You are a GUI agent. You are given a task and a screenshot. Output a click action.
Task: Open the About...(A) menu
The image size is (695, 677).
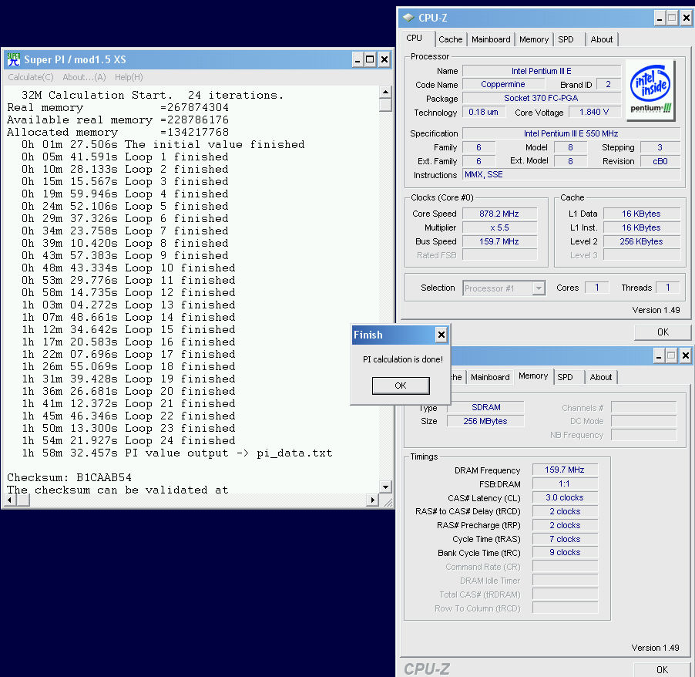point(84,77)
